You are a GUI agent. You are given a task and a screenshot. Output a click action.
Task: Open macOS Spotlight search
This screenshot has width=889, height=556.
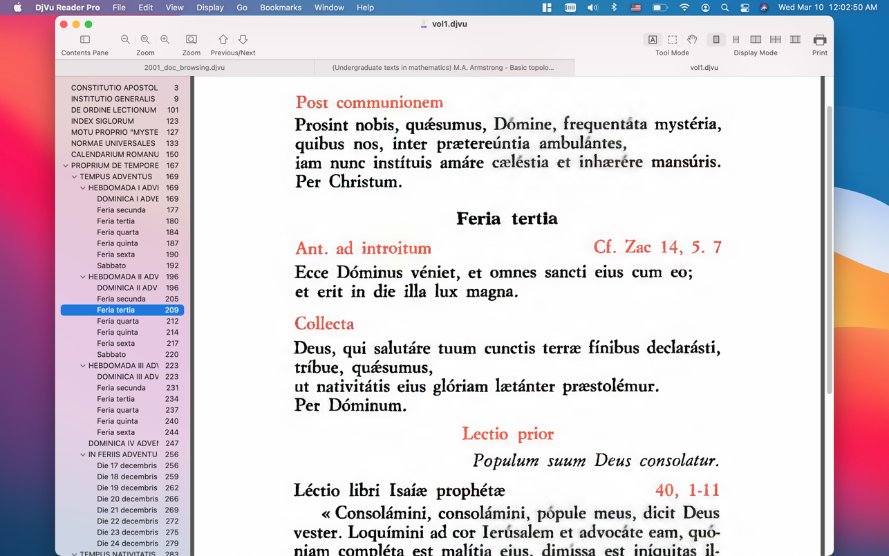click(x=724, y=8)
